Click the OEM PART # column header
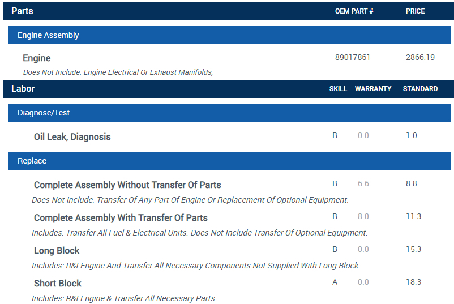The image size is (454, 304). coord(354,11)
